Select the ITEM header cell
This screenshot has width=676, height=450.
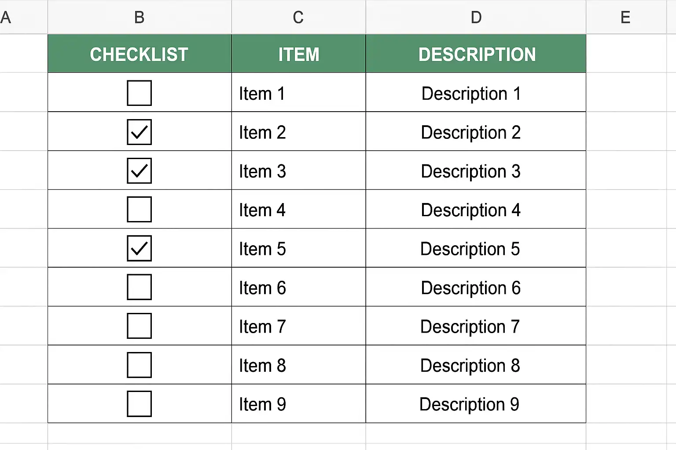(x=298, y=53)
